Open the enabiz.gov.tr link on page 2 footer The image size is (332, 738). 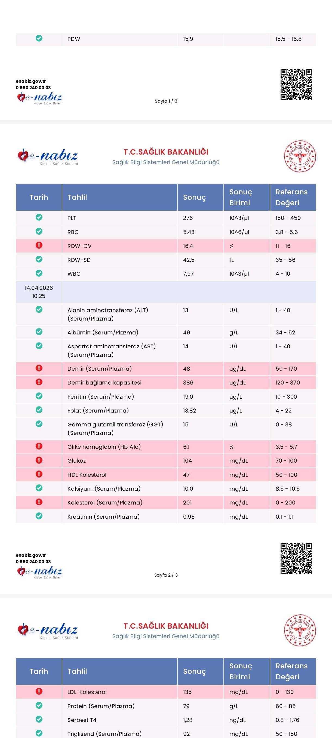click(x=31, y=555)
